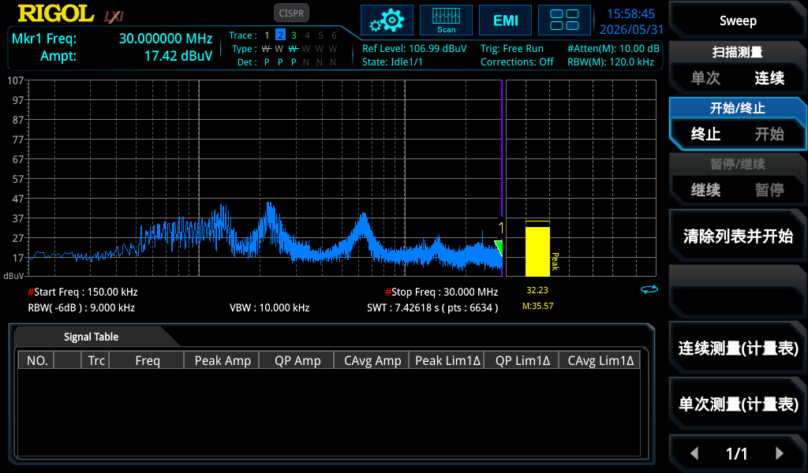Start 连续测量(计量表) continuous meter measurement
This screenshot has width=808, height=473.
pyautogui.click(x=738, y=348)
